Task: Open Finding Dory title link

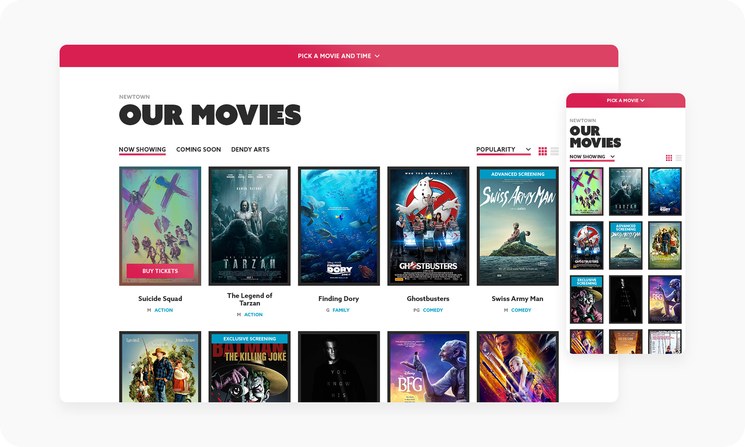Action: point(339,298)
